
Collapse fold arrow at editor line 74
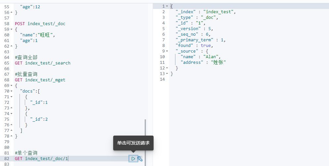pyautogui.click(x=11, y=114)
